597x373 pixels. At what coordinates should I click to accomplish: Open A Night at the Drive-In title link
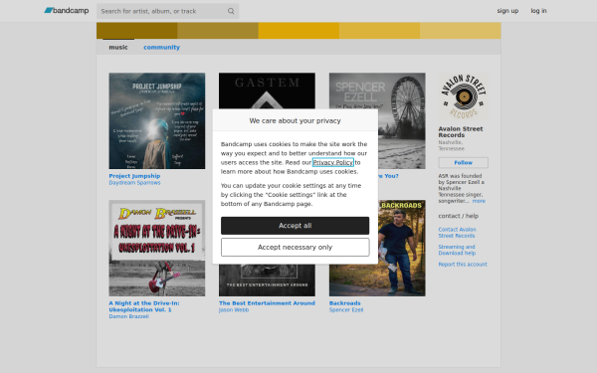coord(144,306)
